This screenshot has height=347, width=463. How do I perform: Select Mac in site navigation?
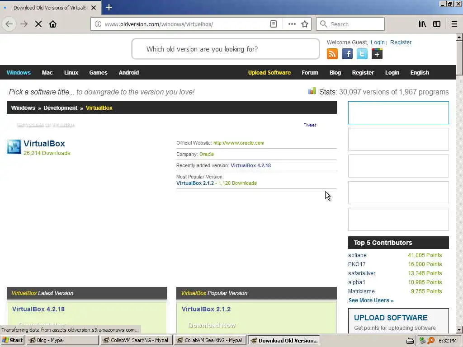point(47,73)
